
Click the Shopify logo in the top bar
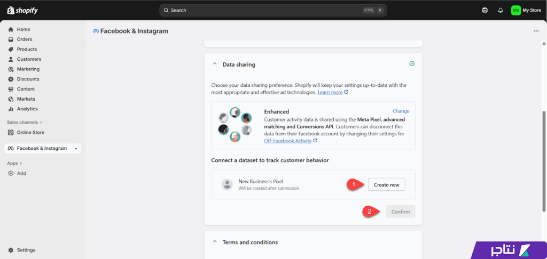coord(22,10)
